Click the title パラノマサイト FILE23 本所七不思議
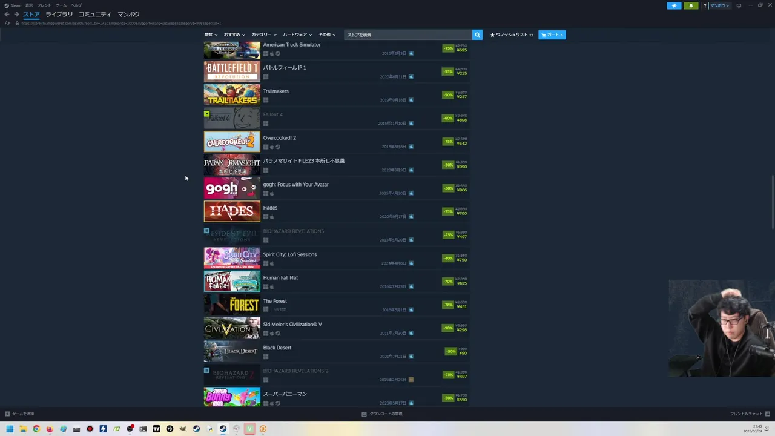 click(304, 161)
